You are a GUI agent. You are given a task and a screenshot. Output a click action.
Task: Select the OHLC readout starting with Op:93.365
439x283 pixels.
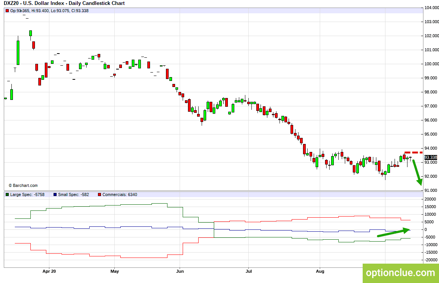point(49,11)
